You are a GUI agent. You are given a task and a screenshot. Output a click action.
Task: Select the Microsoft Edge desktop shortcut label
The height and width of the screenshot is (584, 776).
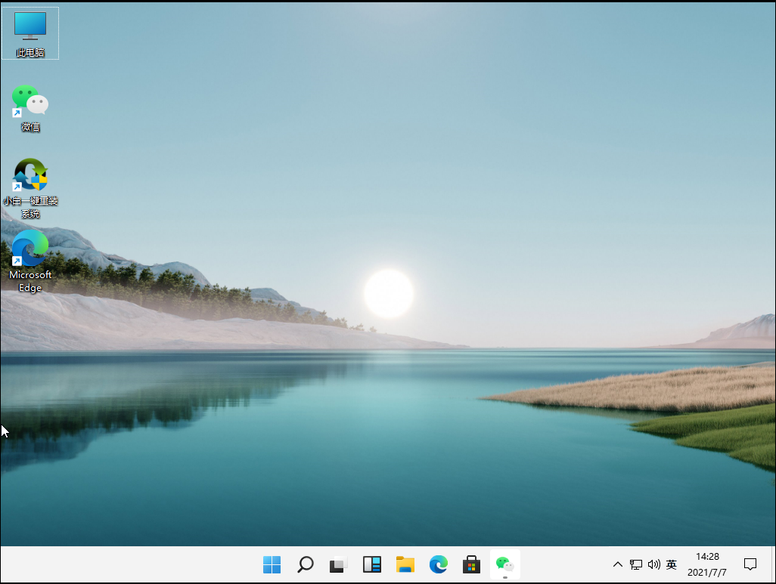click(29, 280)
